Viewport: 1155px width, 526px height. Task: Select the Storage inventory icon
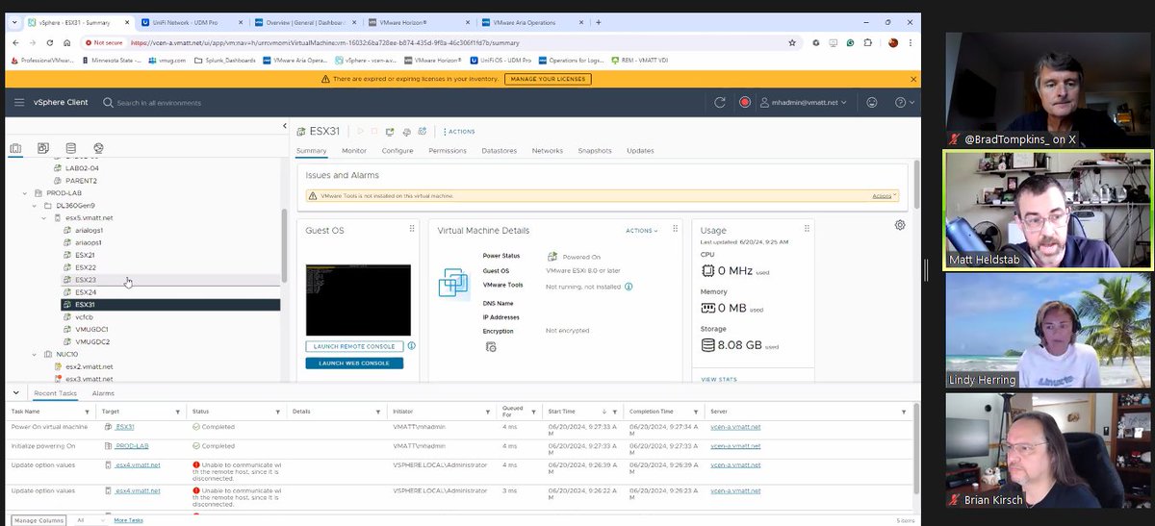click(x=71, y=148)
